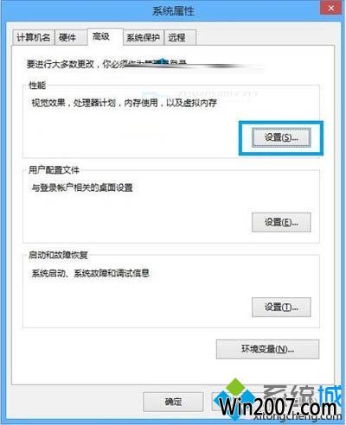346x425 pixels.
Task: Open performance 设置(S)... button
Action: pos(281,137)
